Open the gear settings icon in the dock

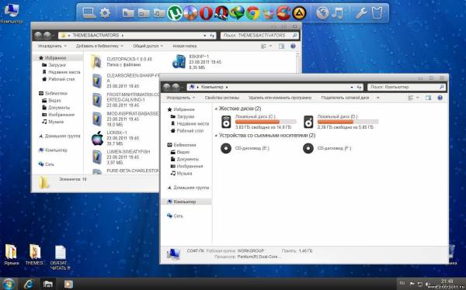105,13
